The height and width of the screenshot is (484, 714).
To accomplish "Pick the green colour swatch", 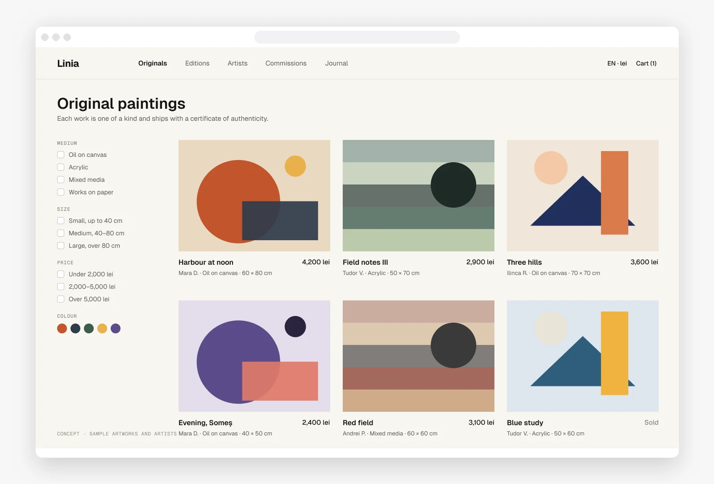I will tap(89, 328).
